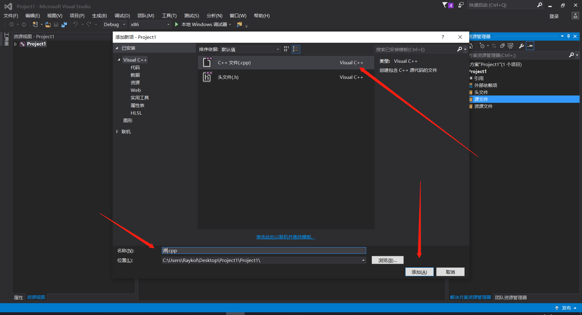Image resolution: width=582 pixels, height=315 pixels.
Task: Click the search installed templates field
Action: (416, 49)
